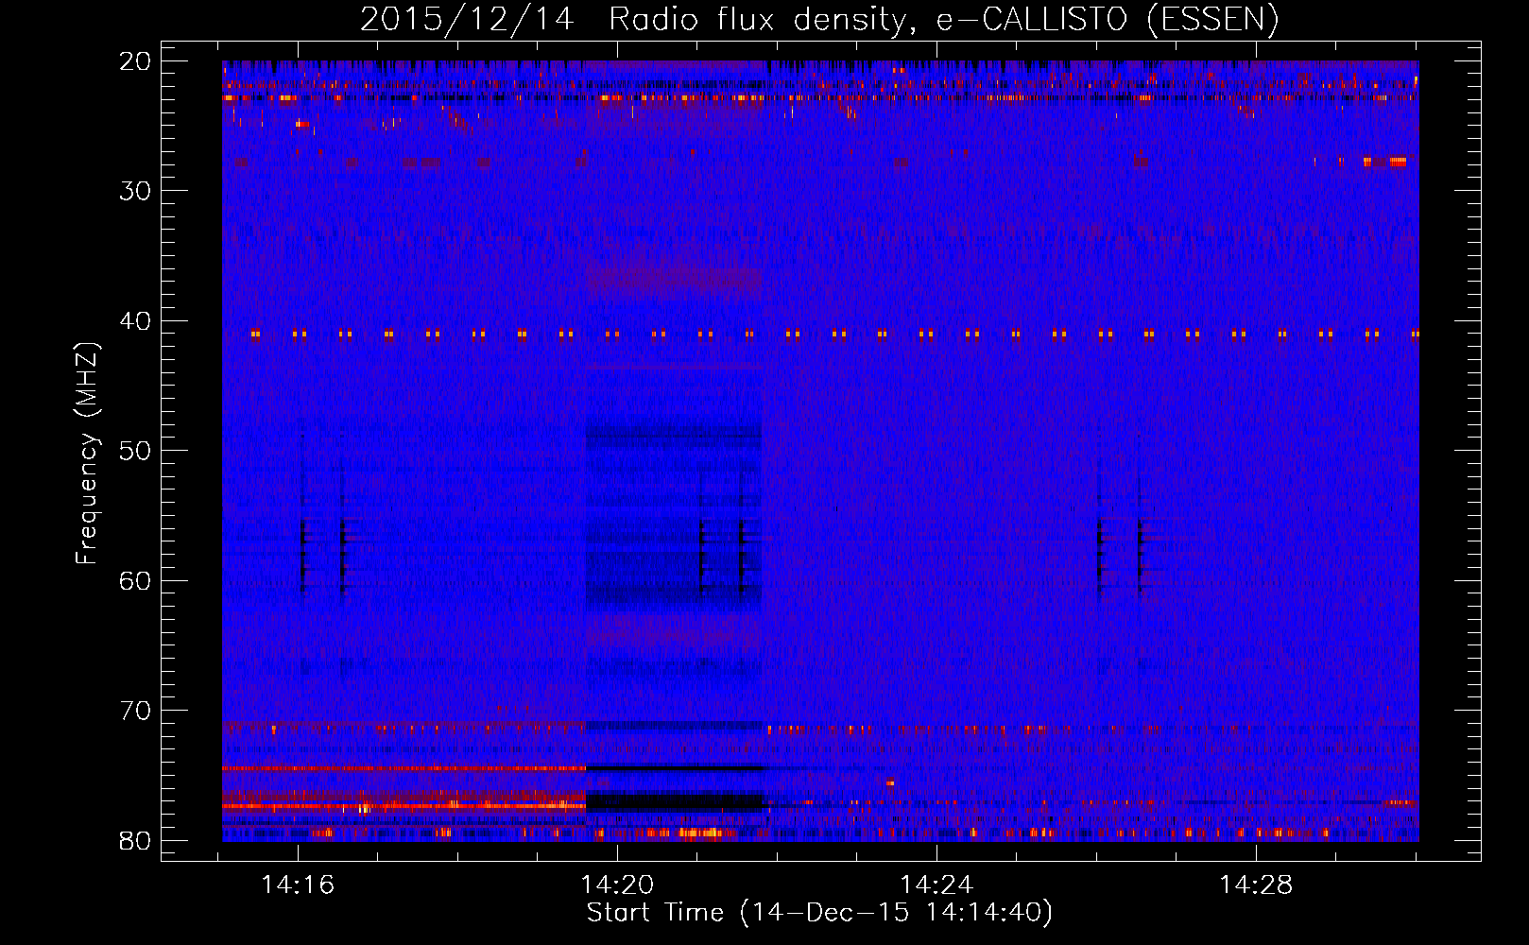Click the "60" frequency tick label
1529x945 pixels.
136,580
